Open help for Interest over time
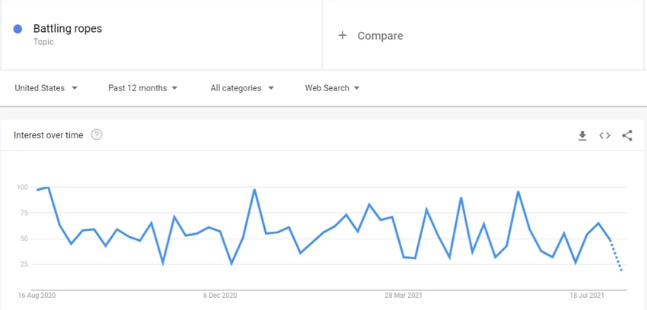647x310 pixels. tap(97, 134)
